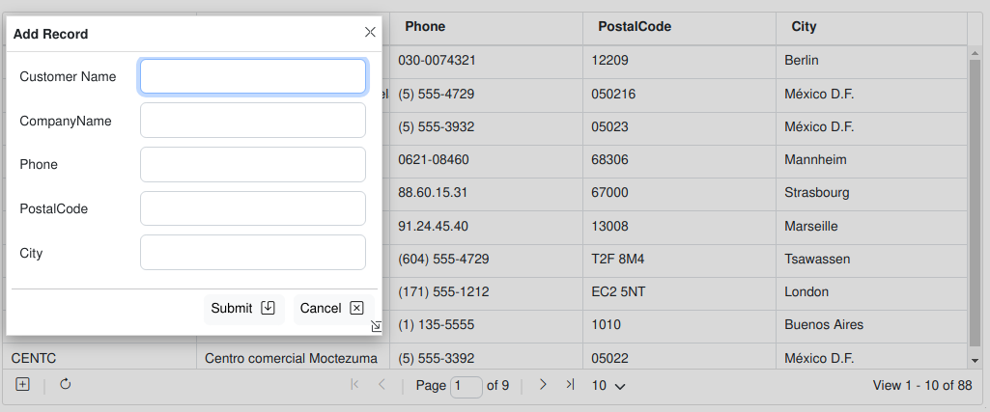
Task: Click the add record plus icon in pager
Action: pos(23,384)
